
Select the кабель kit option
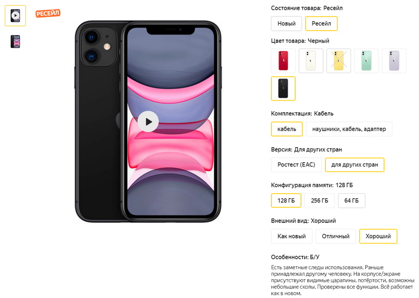click(x=287, y=129)
